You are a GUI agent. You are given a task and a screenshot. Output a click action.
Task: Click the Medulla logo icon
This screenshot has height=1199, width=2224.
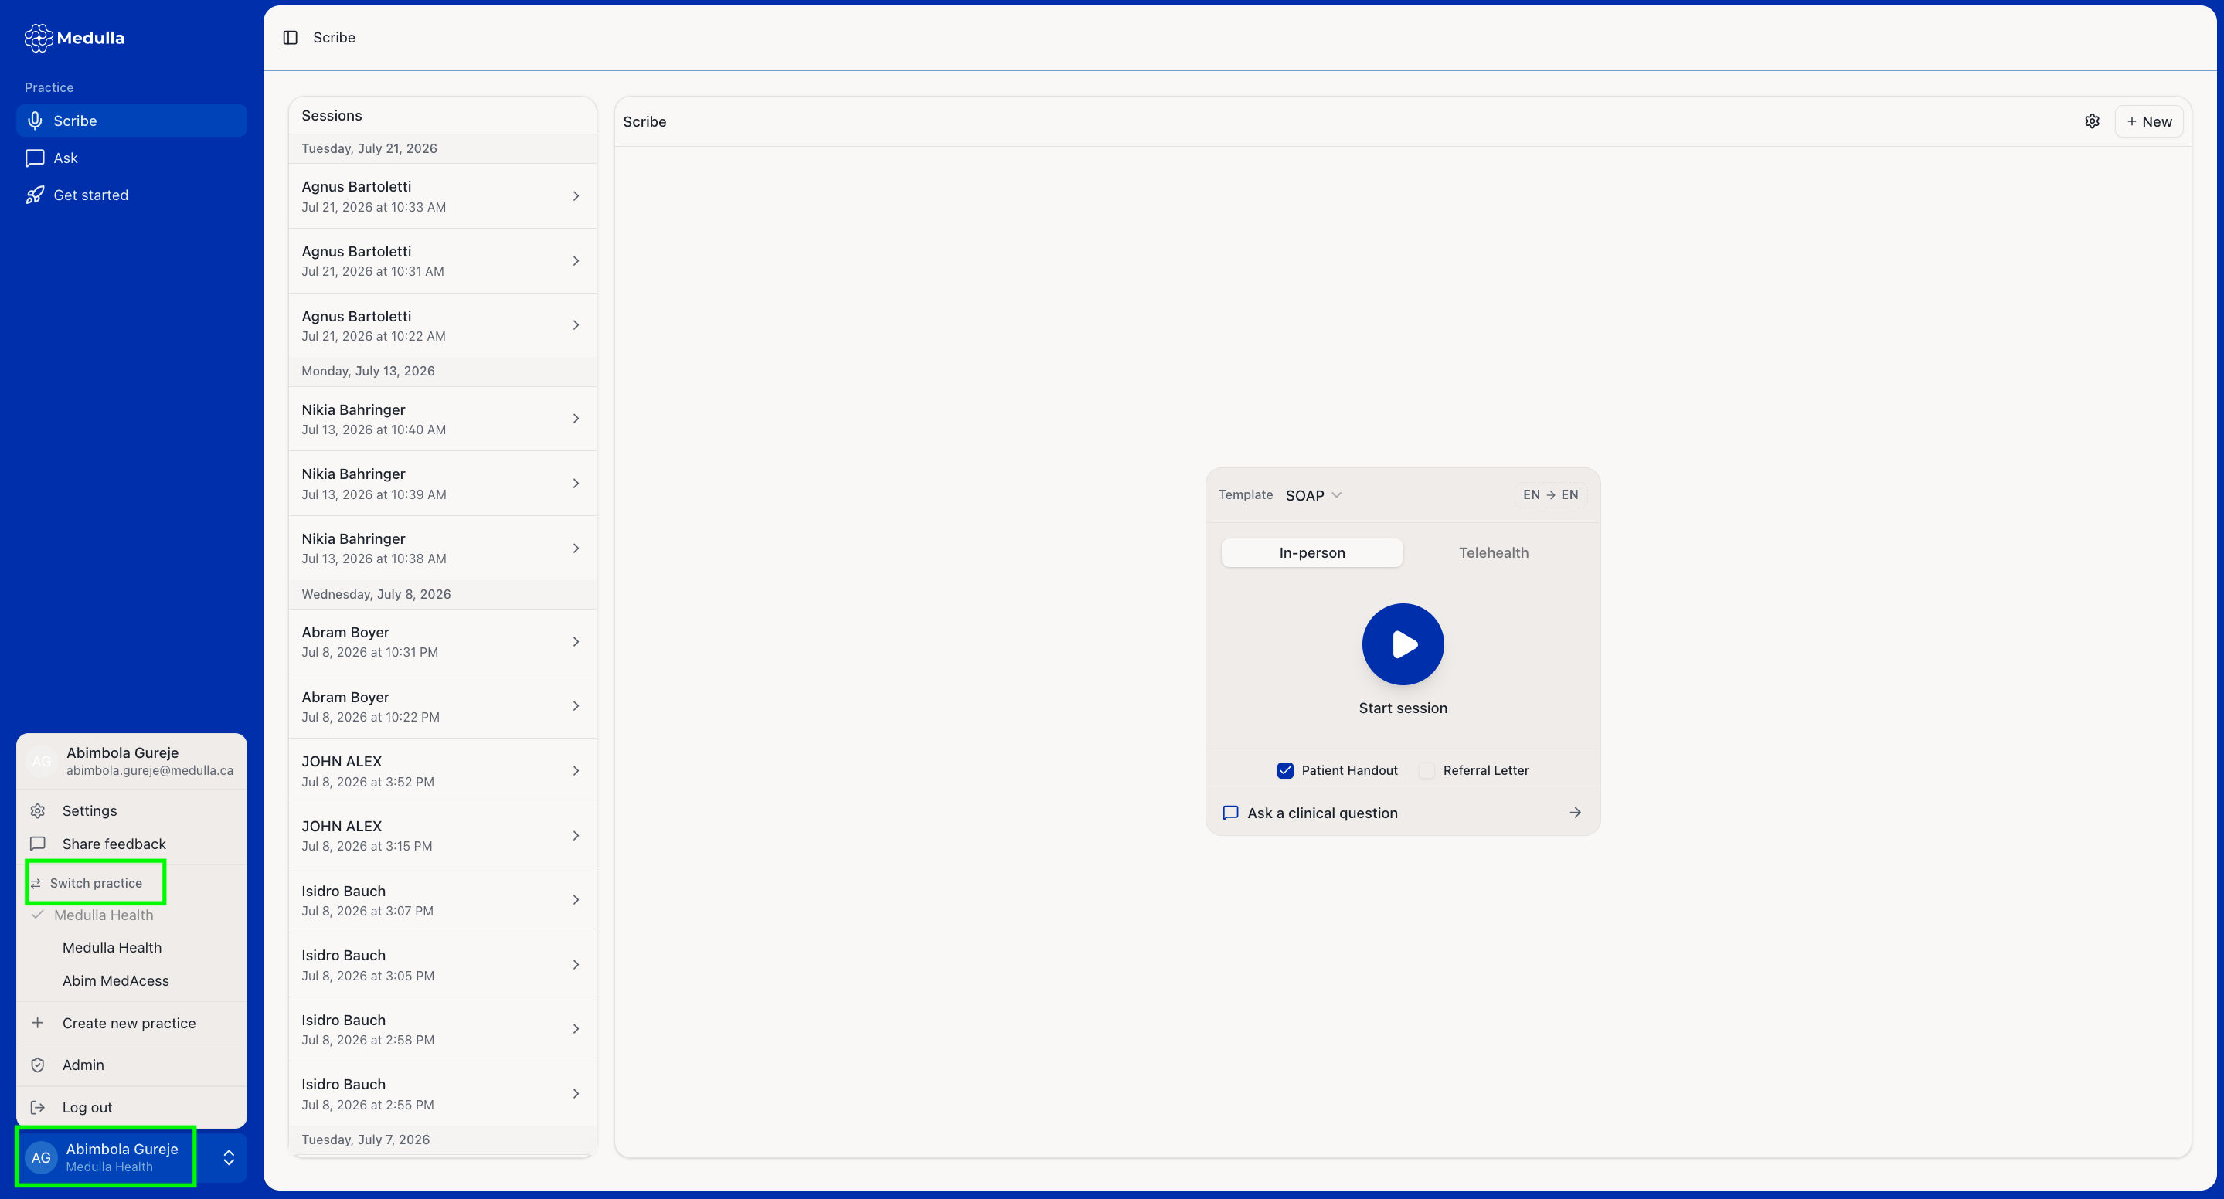point(38,38)
